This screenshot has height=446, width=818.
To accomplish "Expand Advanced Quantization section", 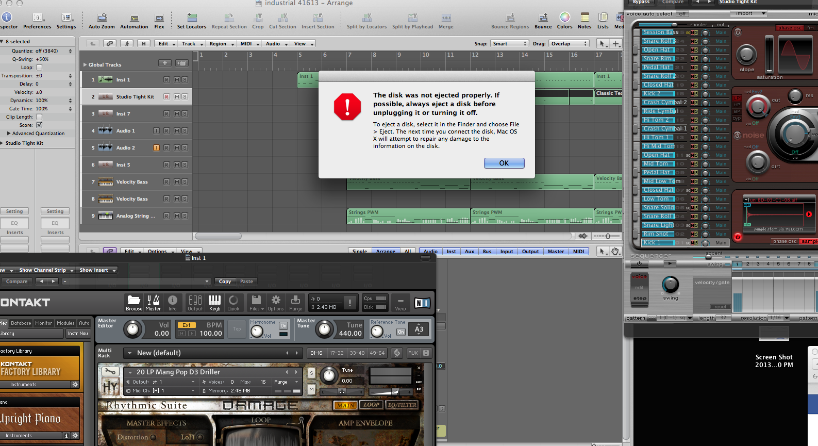I will (x=9, y=134).
